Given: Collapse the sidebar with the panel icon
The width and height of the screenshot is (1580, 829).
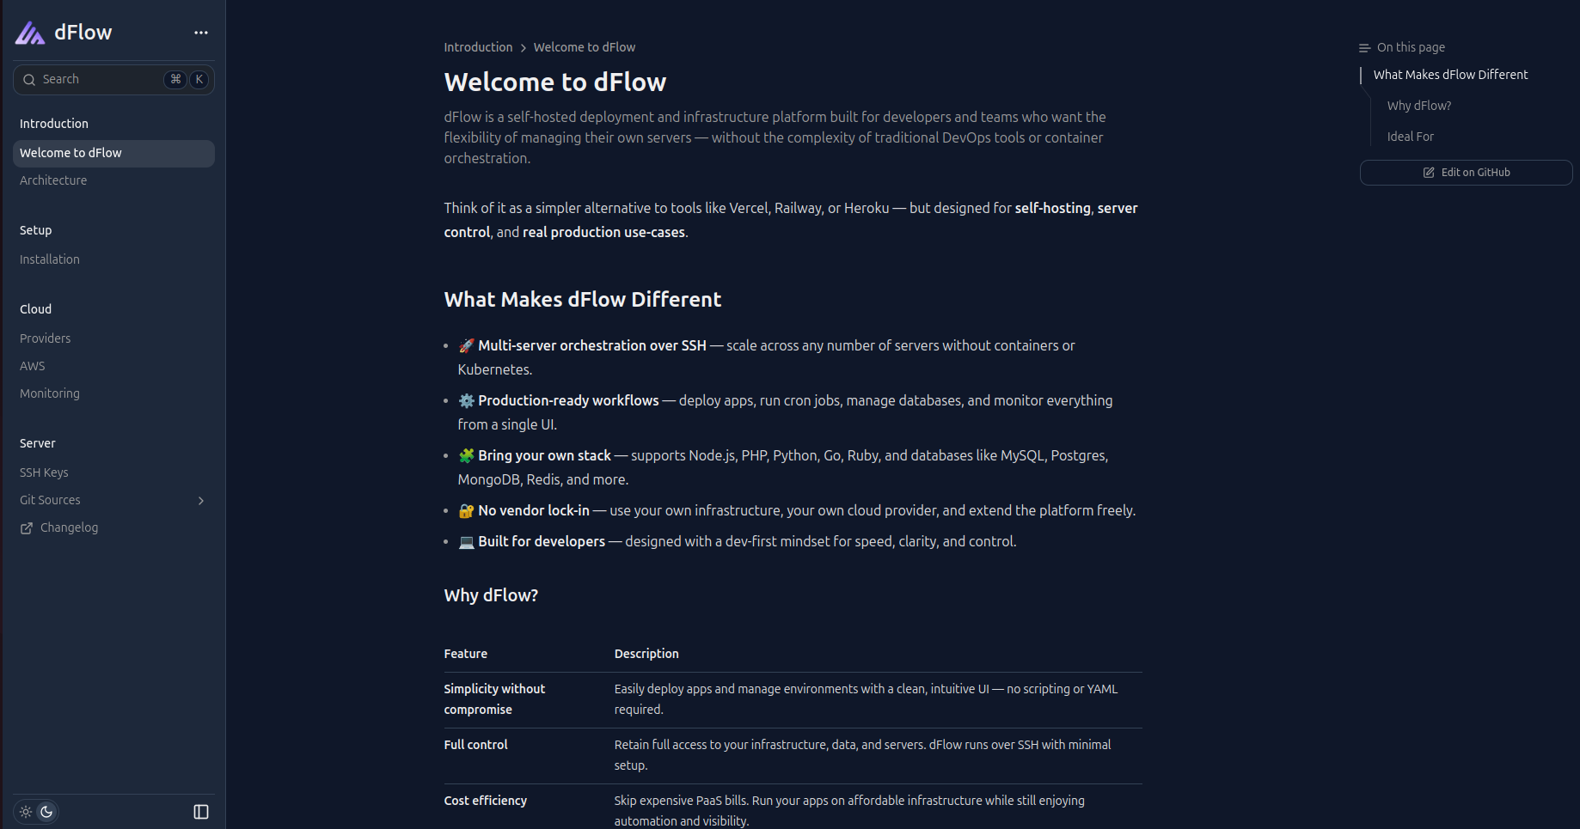Looking at the screenshot, I should point(200,810).
